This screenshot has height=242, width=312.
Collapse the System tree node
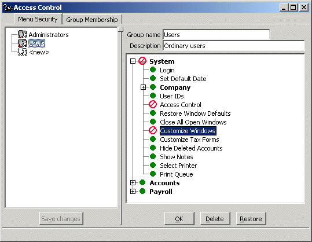tap(133, 61)
